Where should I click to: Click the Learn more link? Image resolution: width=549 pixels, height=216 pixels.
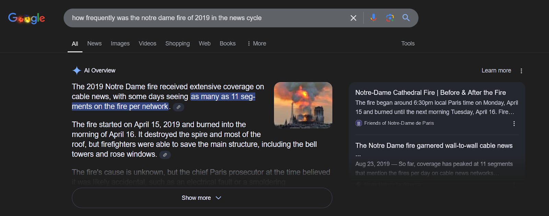click(496, 70)
